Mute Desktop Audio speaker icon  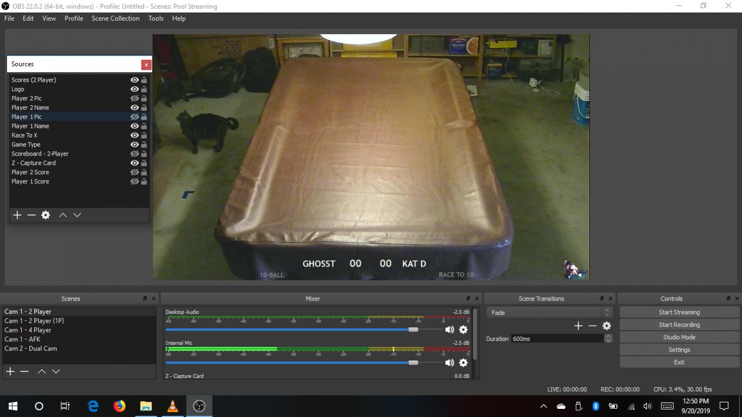(450, 329)
